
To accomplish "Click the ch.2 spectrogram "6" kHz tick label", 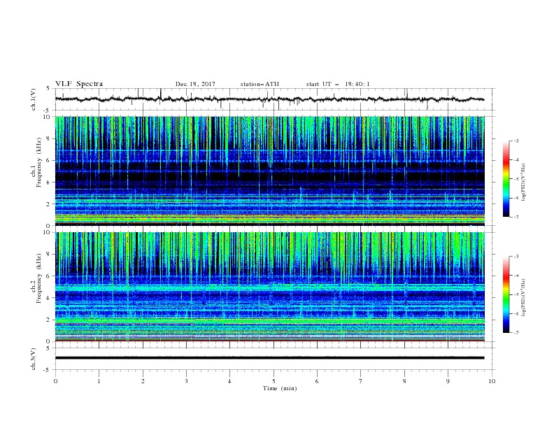I will [x=49, y=276].
